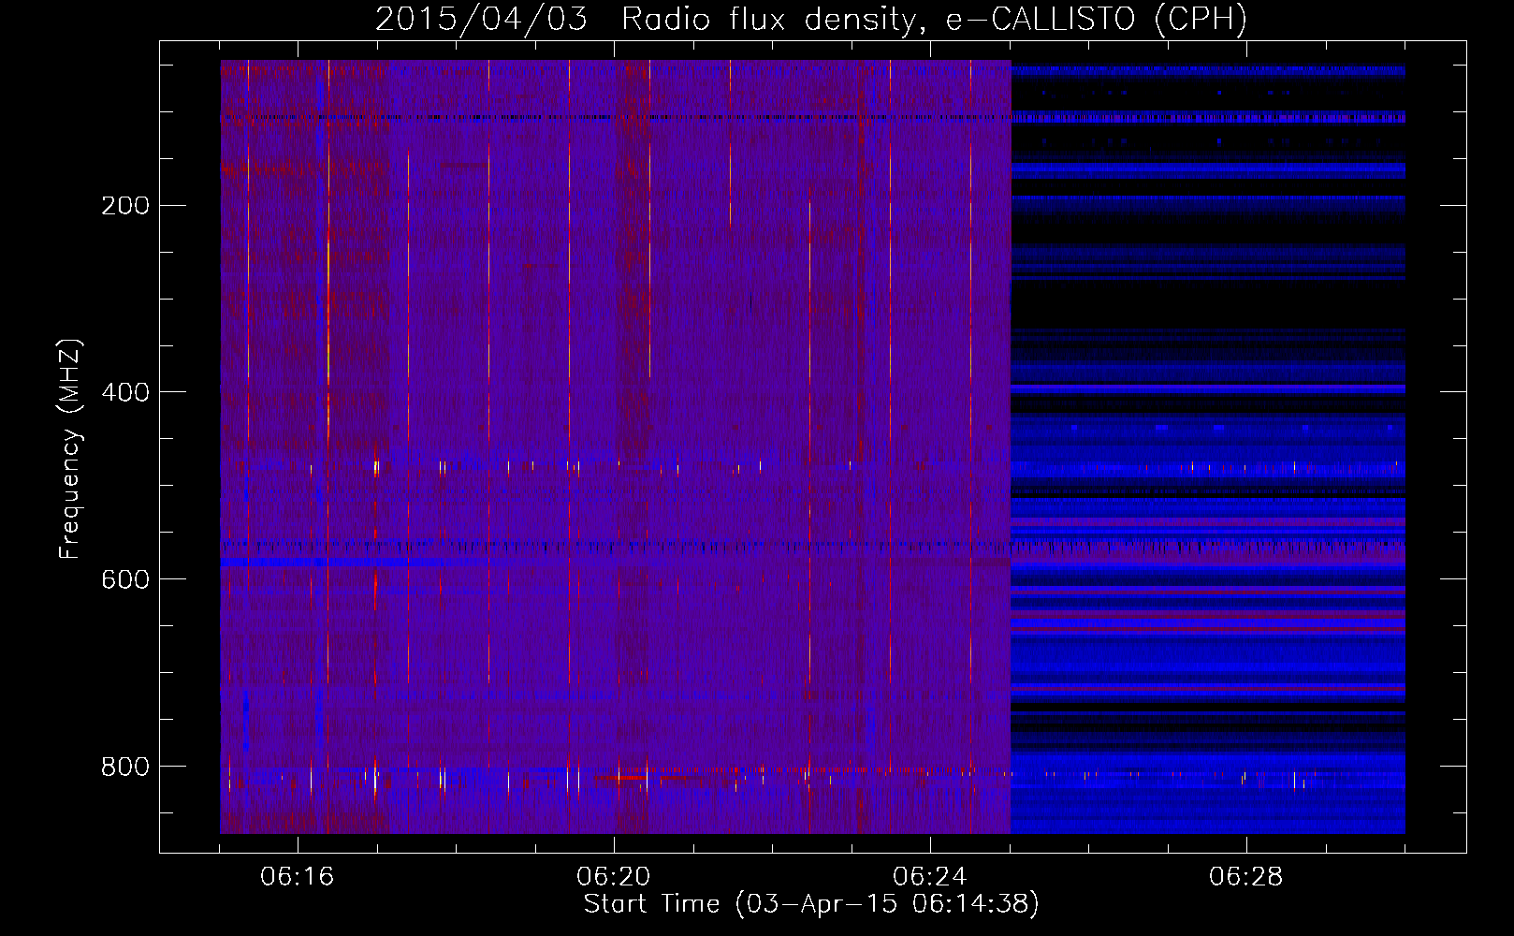Click the 06:24 time tick label

pyautogui.click(x=930, y=877)
